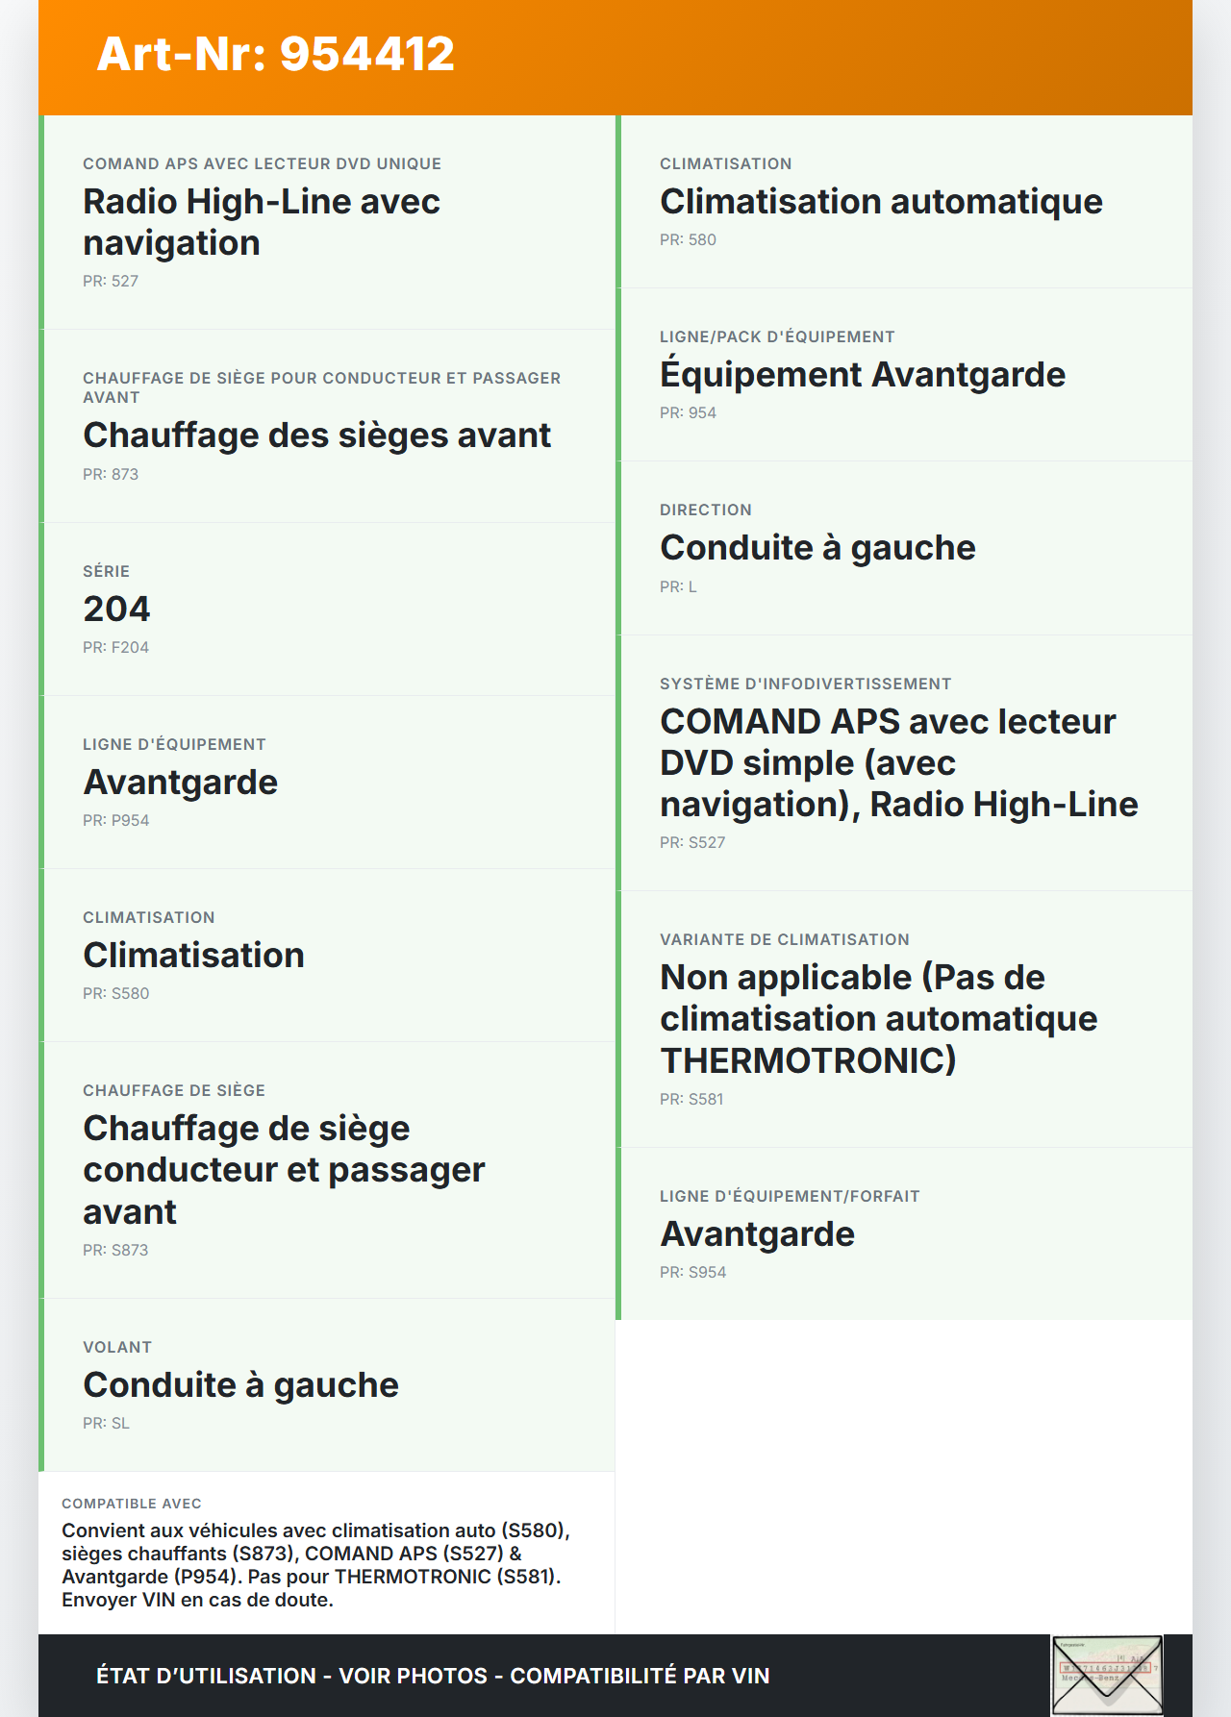Viewport: 1231px width, 1717px height.
Task: Click the Art-Nr 954412 header title
Action: tap(276, 54)
